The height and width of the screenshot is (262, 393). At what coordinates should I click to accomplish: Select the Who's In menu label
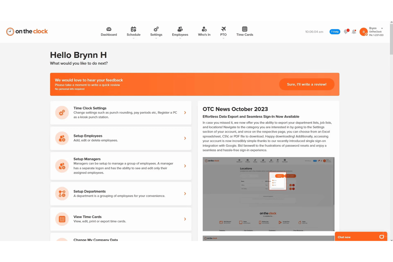click(x=204, y=35)
